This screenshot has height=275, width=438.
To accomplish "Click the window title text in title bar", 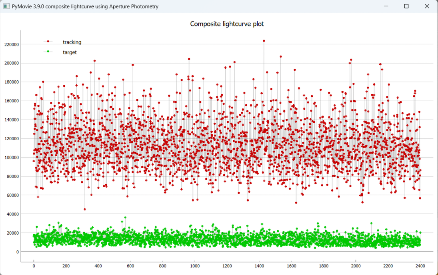I will coord(85,6).
